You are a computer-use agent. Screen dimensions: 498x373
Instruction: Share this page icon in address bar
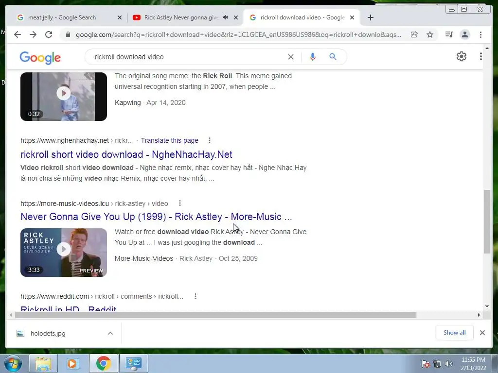[x=414, y=34]
